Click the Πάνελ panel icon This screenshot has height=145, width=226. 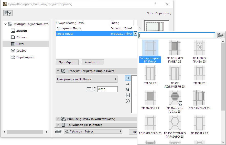click(x=13, y=44)
